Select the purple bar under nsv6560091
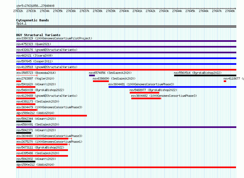The image size is (244, 178). click(x=126, y=127)
